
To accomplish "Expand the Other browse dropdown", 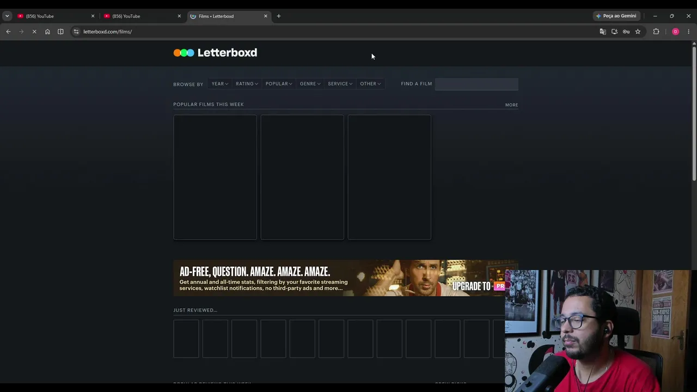I will point(370,84).
